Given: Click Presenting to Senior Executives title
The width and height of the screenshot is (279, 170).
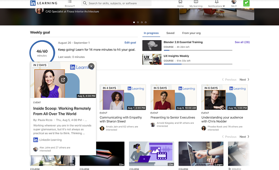Looking at the screenshot, I should (x=173, y=117).
